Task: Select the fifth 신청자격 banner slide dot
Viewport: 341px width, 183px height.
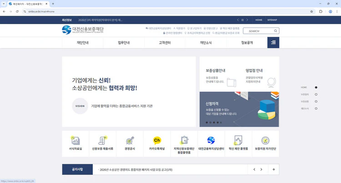Action: 221,123
